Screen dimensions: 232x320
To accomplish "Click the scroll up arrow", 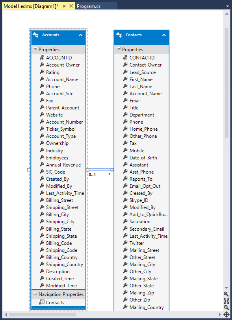I will coord(226,14).
